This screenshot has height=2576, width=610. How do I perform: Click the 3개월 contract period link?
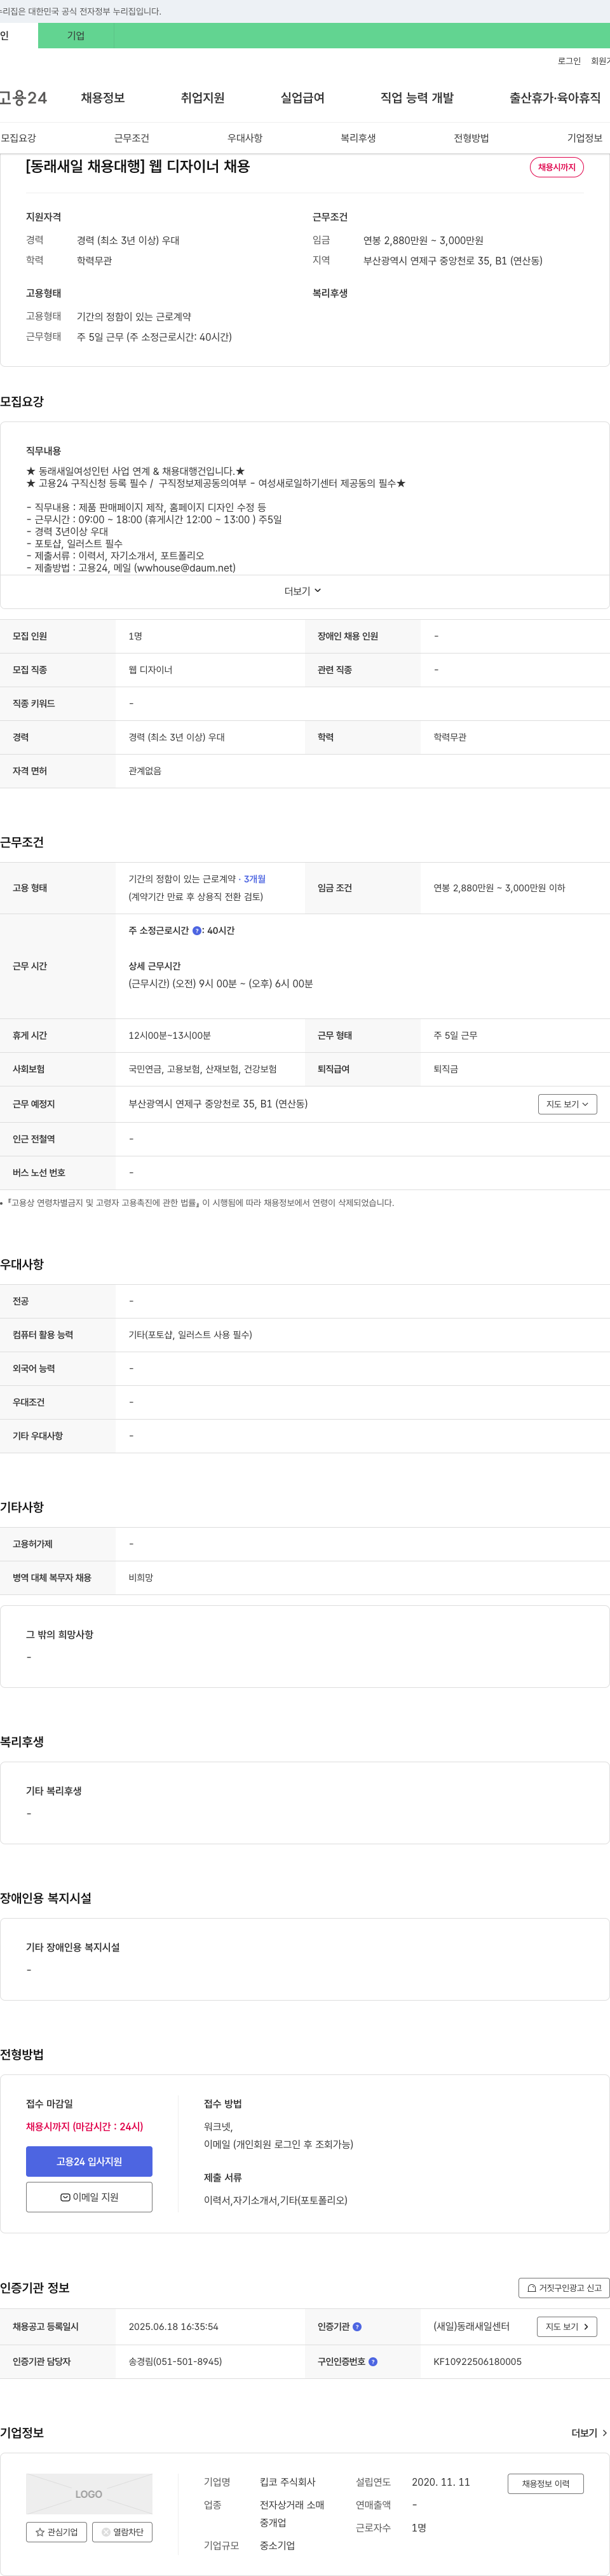click(x=255, y=879)
